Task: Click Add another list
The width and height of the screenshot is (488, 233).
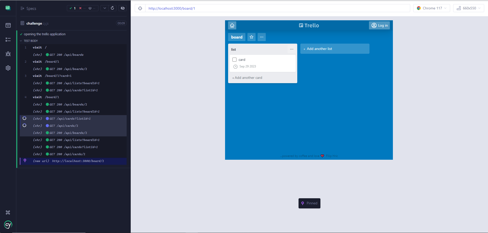Action: tap(335, 49)
